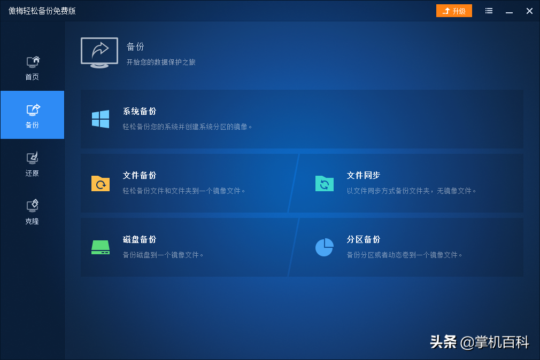Click the window title 傲梅轻松备份免费版
This screenshot has height=360, width=540.
point(42,11)
